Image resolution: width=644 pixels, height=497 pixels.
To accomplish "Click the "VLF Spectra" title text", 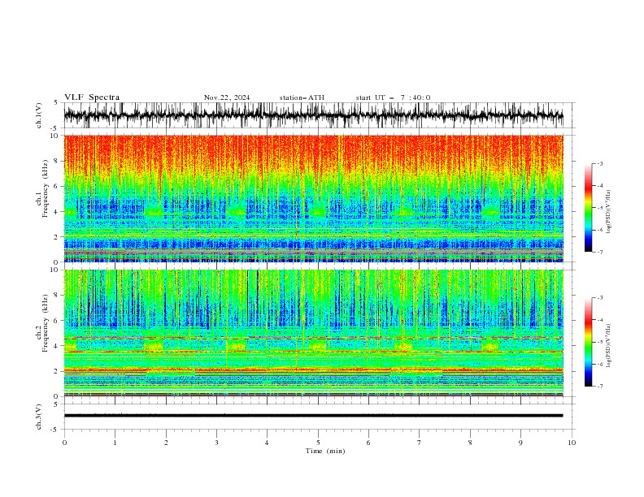I will [x=92, y=97].
